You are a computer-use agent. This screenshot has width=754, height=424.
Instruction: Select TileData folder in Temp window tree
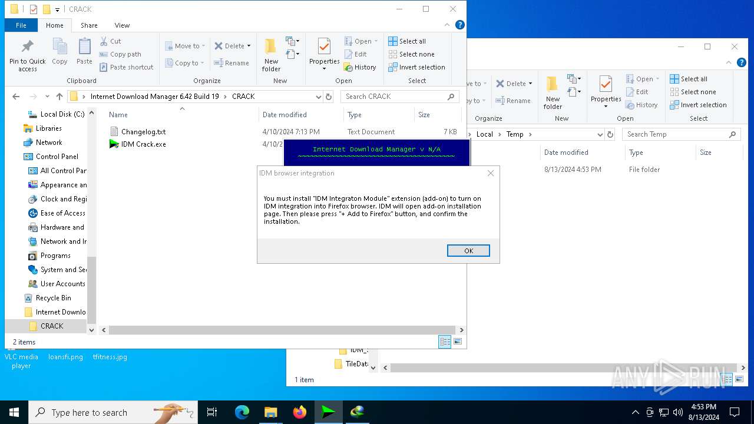(x=352, y=364)
